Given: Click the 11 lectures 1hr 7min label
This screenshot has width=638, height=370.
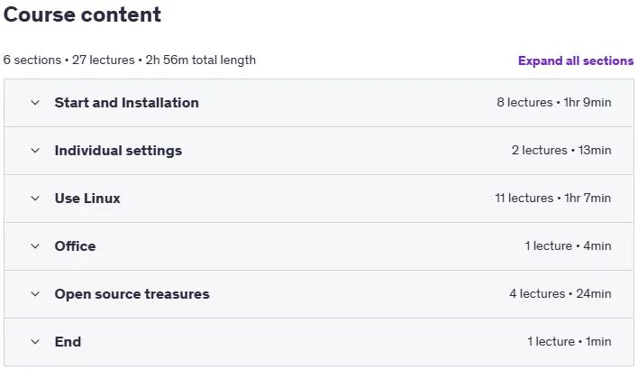Looking at the screenshot, I should (x=553, y=198).
